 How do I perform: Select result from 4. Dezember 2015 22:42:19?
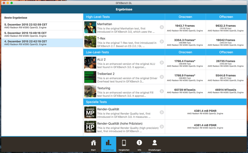[x=42, y=43]
